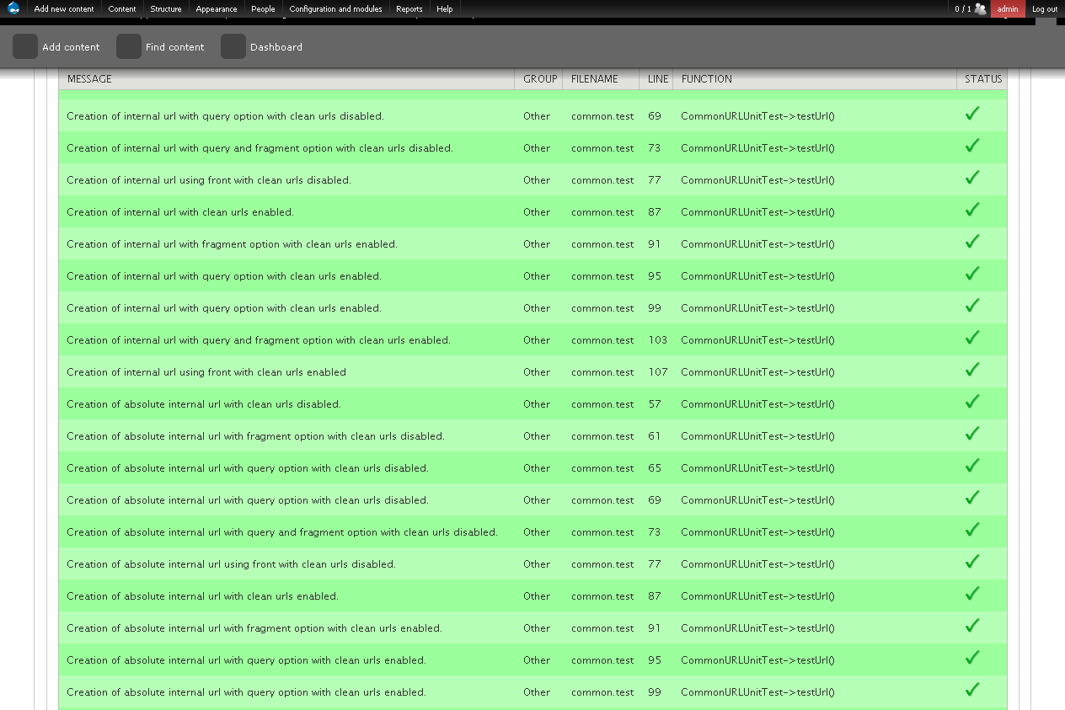
Task: Click checkmark for absolute query option enabled line 99
Action: click(972, 689)
